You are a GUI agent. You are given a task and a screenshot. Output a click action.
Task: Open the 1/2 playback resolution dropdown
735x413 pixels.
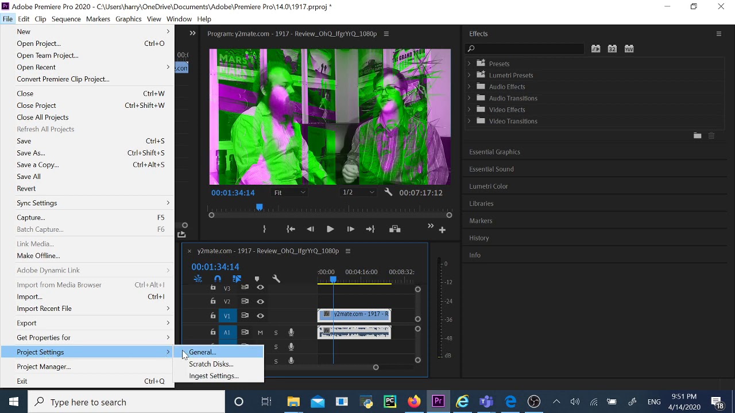coord(358,193)
